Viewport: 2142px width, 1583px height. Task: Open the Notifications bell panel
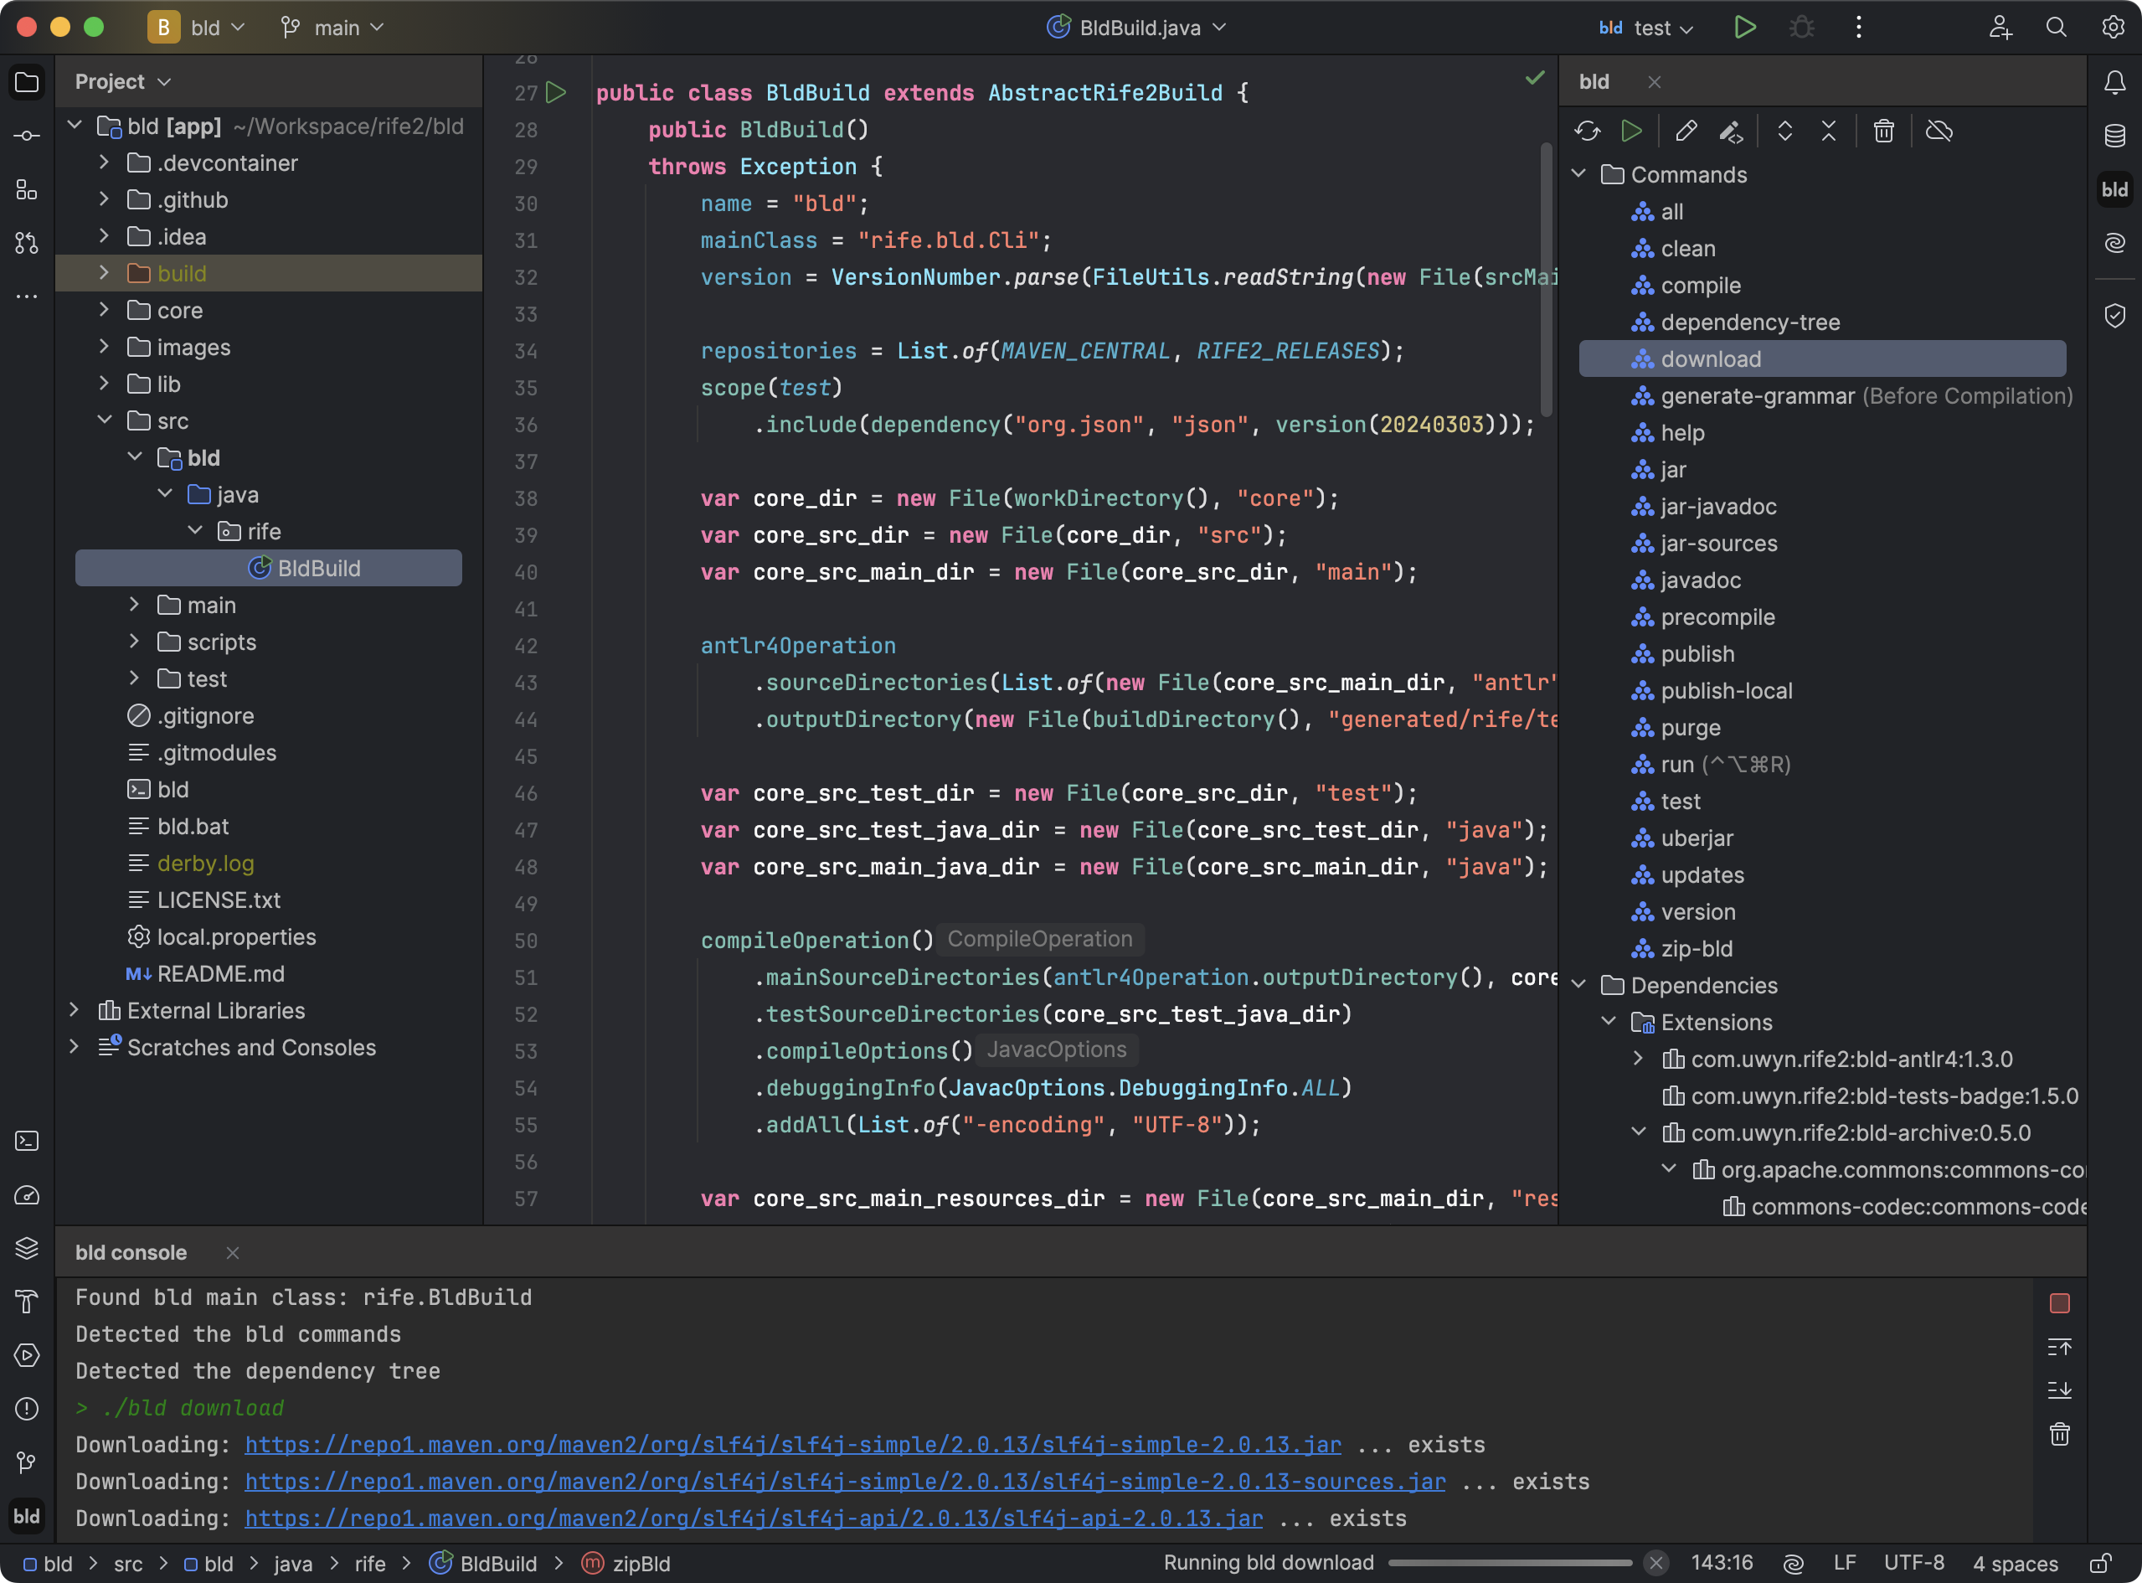coord(2114,82)
